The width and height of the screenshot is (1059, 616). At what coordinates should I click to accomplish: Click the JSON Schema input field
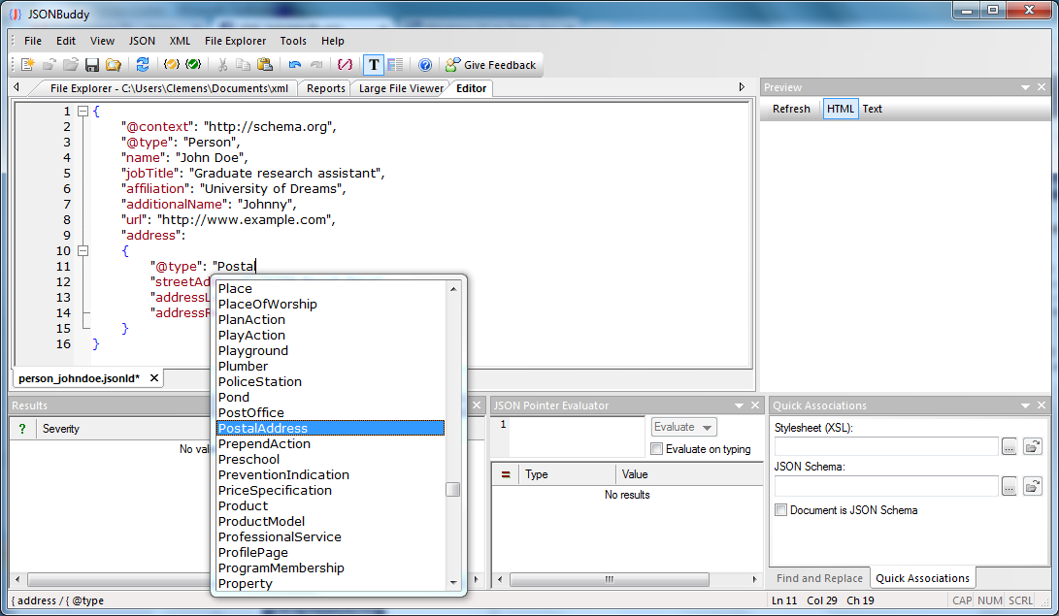[x=886, y=486]
